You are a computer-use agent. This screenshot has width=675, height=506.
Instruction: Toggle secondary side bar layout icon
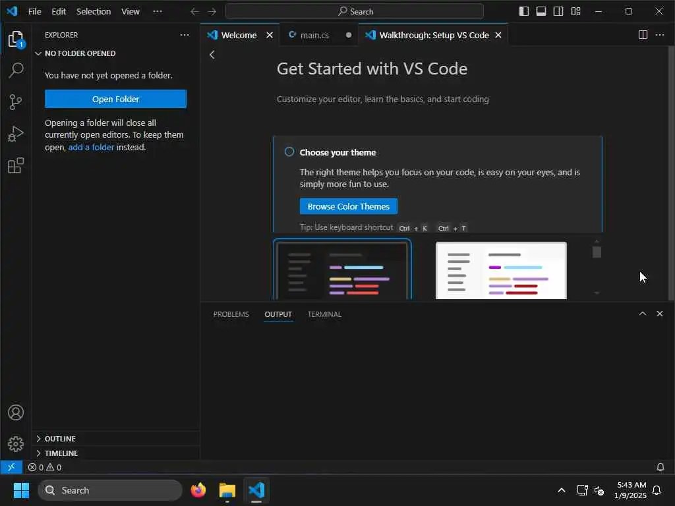point(558,11)
